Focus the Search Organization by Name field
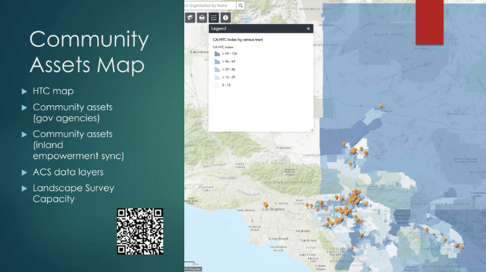Screen dimensions: 486x272 click(209, 5)
